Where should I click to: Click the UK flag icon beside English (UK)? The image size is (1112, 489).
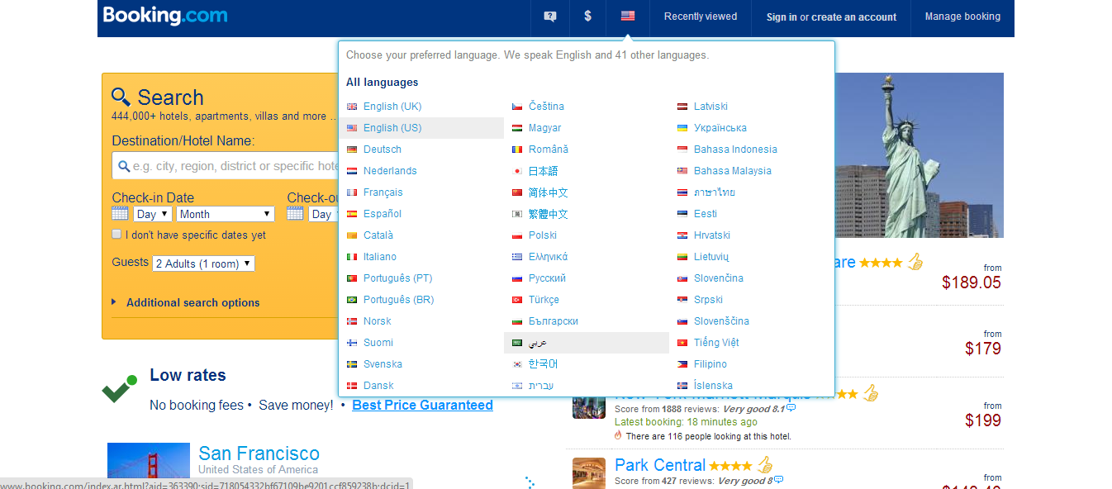tap(352, 107)
